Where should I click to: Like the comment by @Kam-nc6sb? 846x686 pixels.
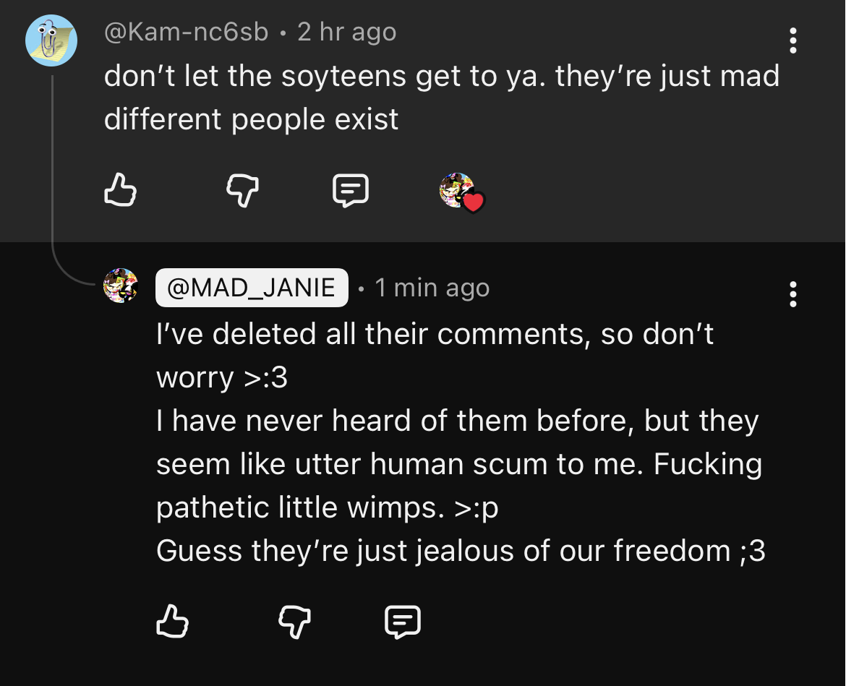(120, 192)
